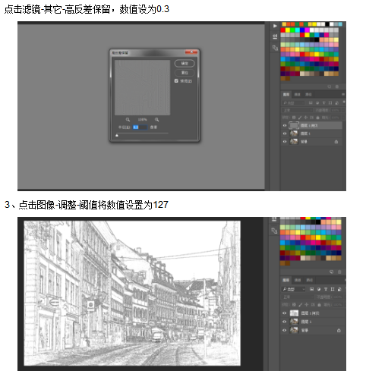
Task: Select gray 图层 1 拷贝 thumbnail in High Pass screenshot
Action: 294,125
